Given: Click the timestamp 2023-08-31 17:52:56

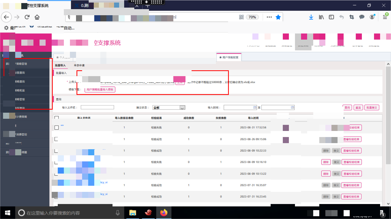Looking at the screenshot, I should pos(253,127).
